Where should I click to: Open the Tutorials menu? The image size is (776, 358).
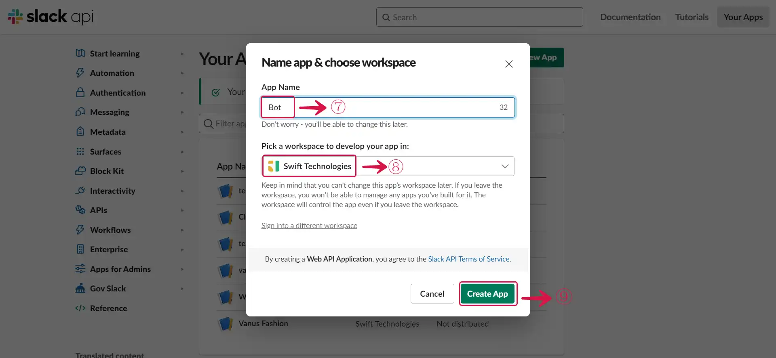[x=692, y=17]
